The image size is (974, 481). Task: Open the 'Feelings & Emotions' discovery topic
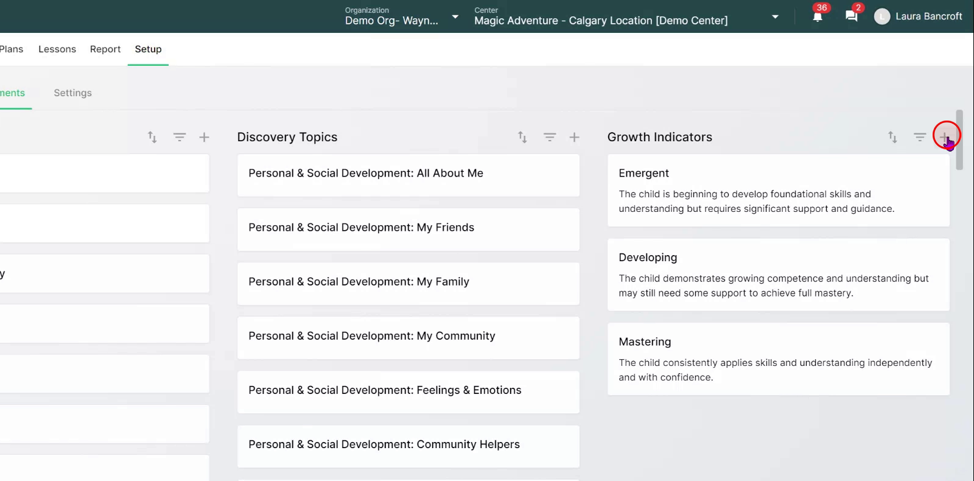pos(408,391)
